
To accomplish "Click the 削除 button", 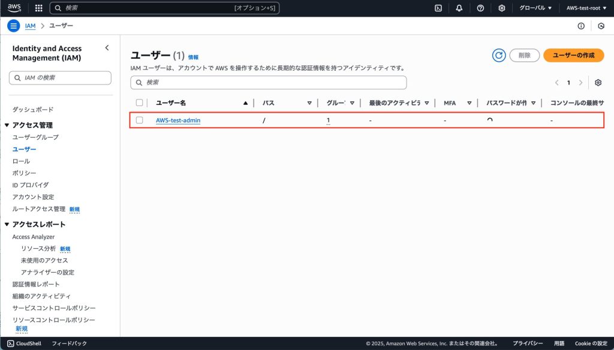I will (x=524, y=55).
